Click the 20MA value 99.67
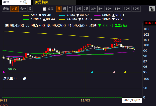The height and width of the screenshot is (106, 156). (84, 15)
